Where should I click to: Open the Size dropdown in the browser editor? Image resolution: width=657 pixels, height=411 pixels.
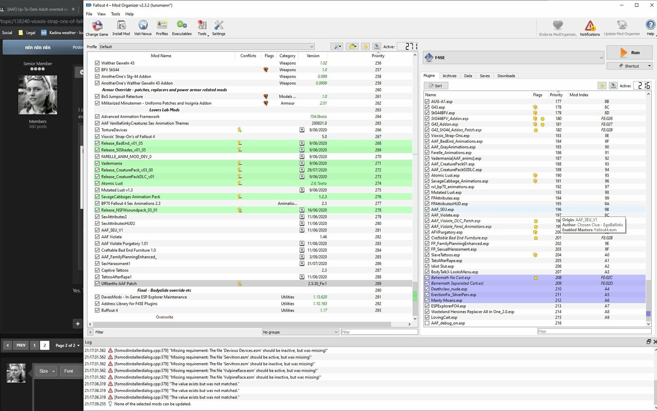[x=47, y=371]
